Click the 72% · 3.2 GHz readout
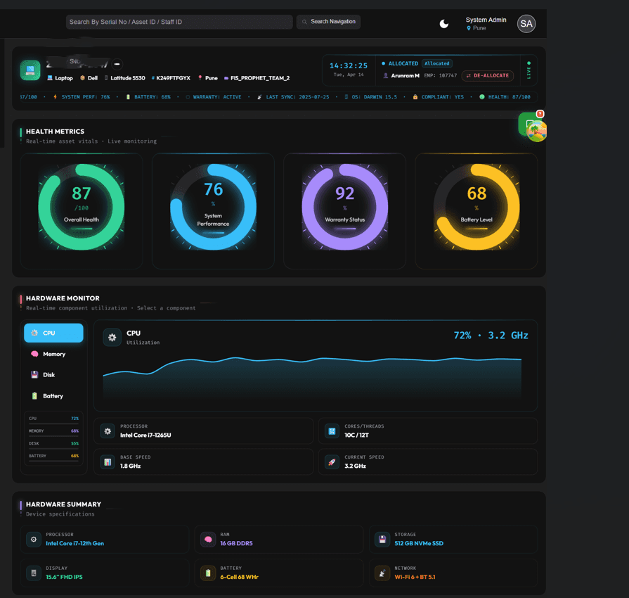 [x=491, y=336]
